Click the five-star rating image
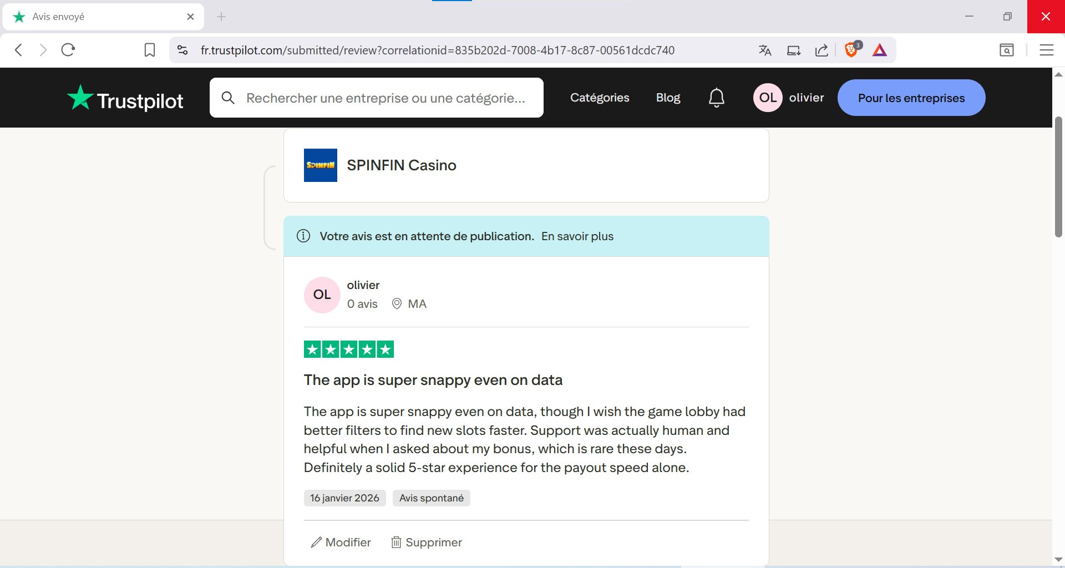Screen dimensions: 1065x568 pos(349,349)
